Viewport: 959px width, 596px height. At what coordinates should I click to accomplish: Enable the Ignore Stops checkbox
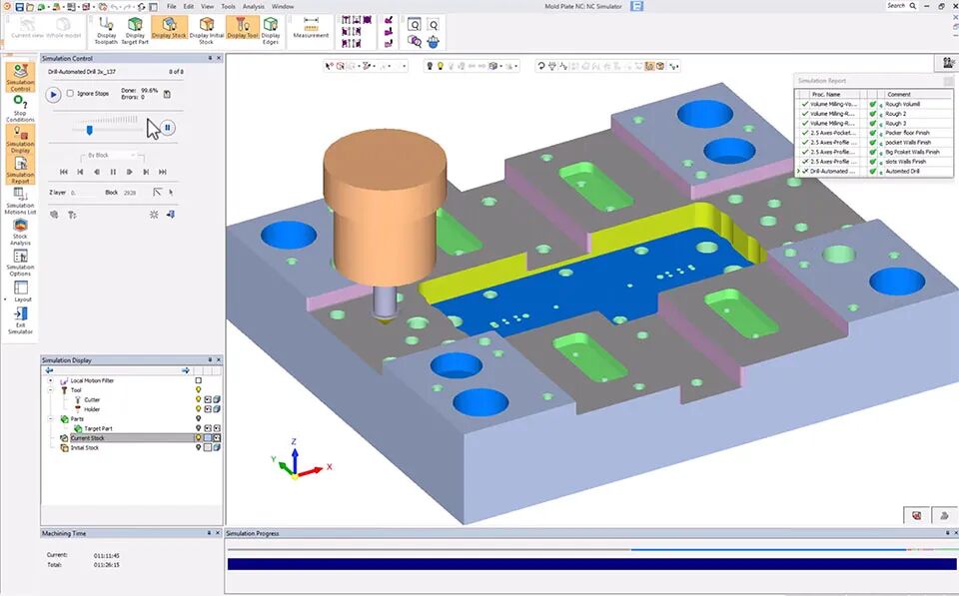[x=70, y=94]
